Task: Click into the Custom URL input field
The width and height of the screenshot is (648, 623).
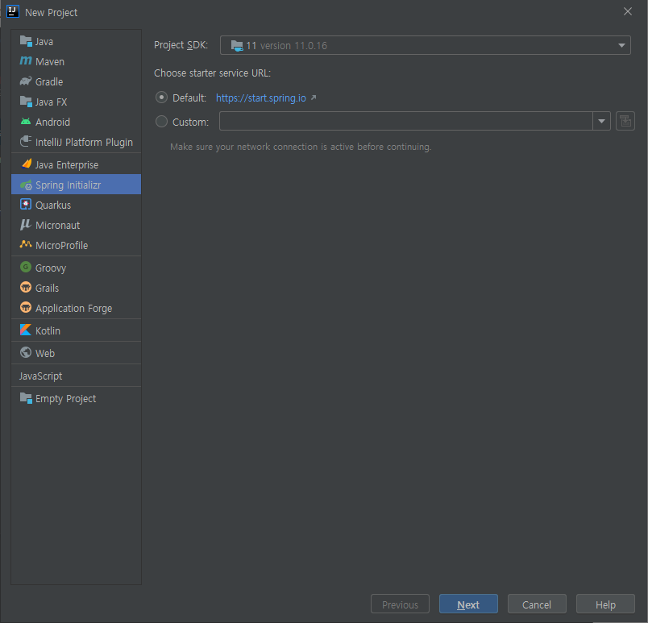Action: click(x=406, y=121)
